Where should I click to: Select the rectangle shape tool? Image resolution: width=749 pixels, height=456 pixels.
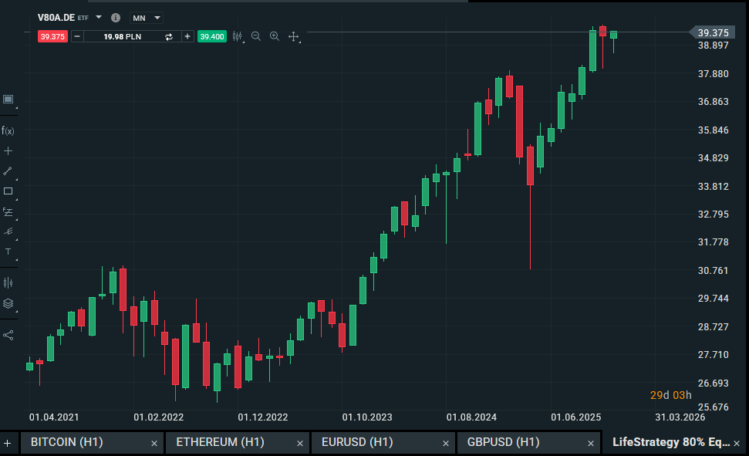[8, 191]
